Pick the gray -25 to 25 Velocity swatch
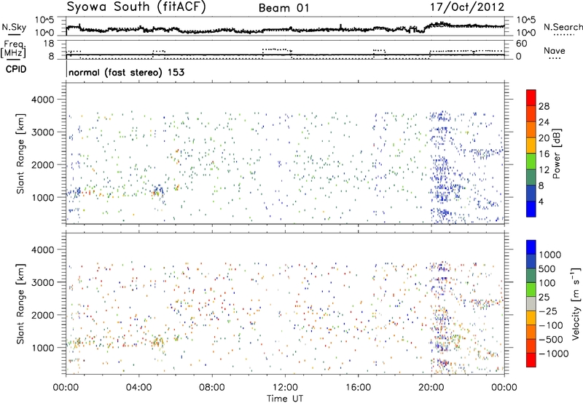This screenshot has width=583, height=403. (x=531, y=303)
